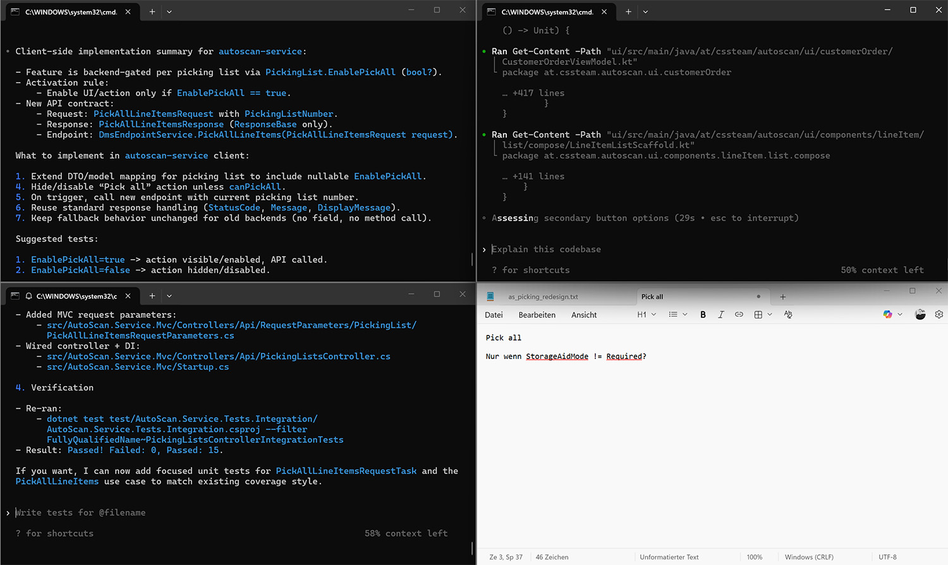
Task: Open new tab in top-left terminal
Action: (x=152, y=11)
